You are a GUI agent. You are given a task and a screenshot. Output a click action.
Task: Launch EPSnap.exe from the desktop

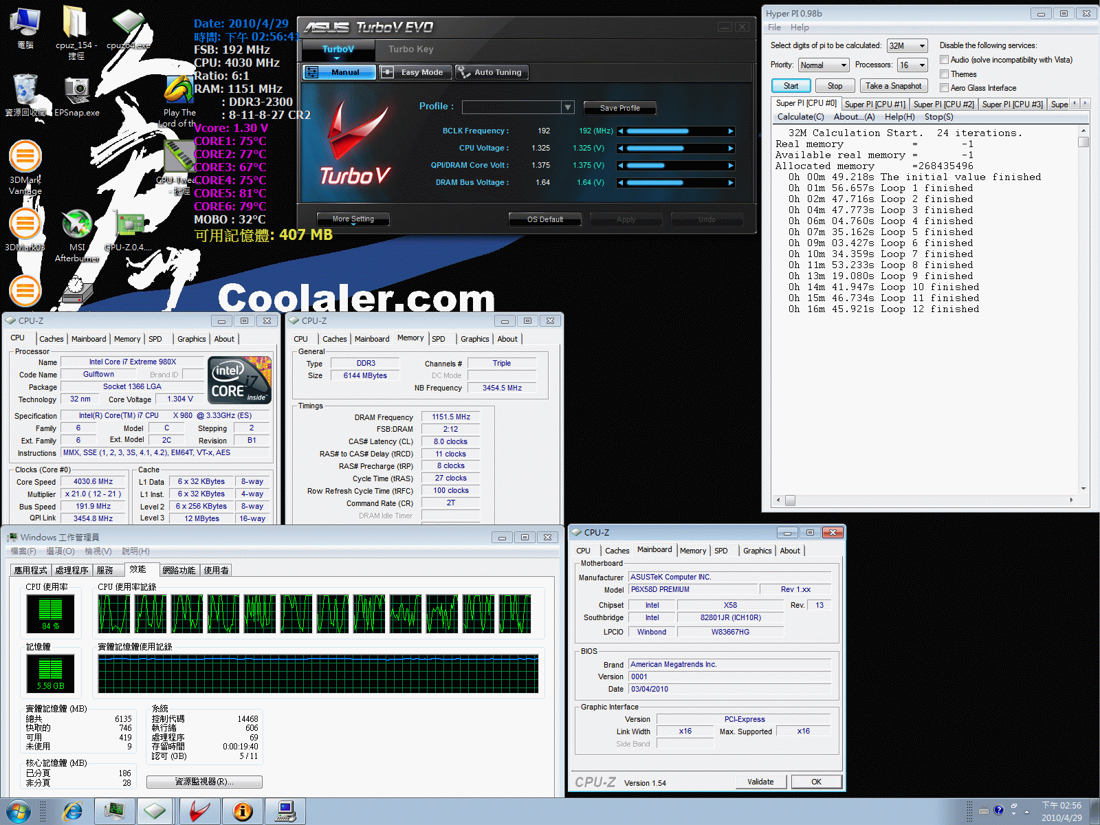(x=77, y=96)
